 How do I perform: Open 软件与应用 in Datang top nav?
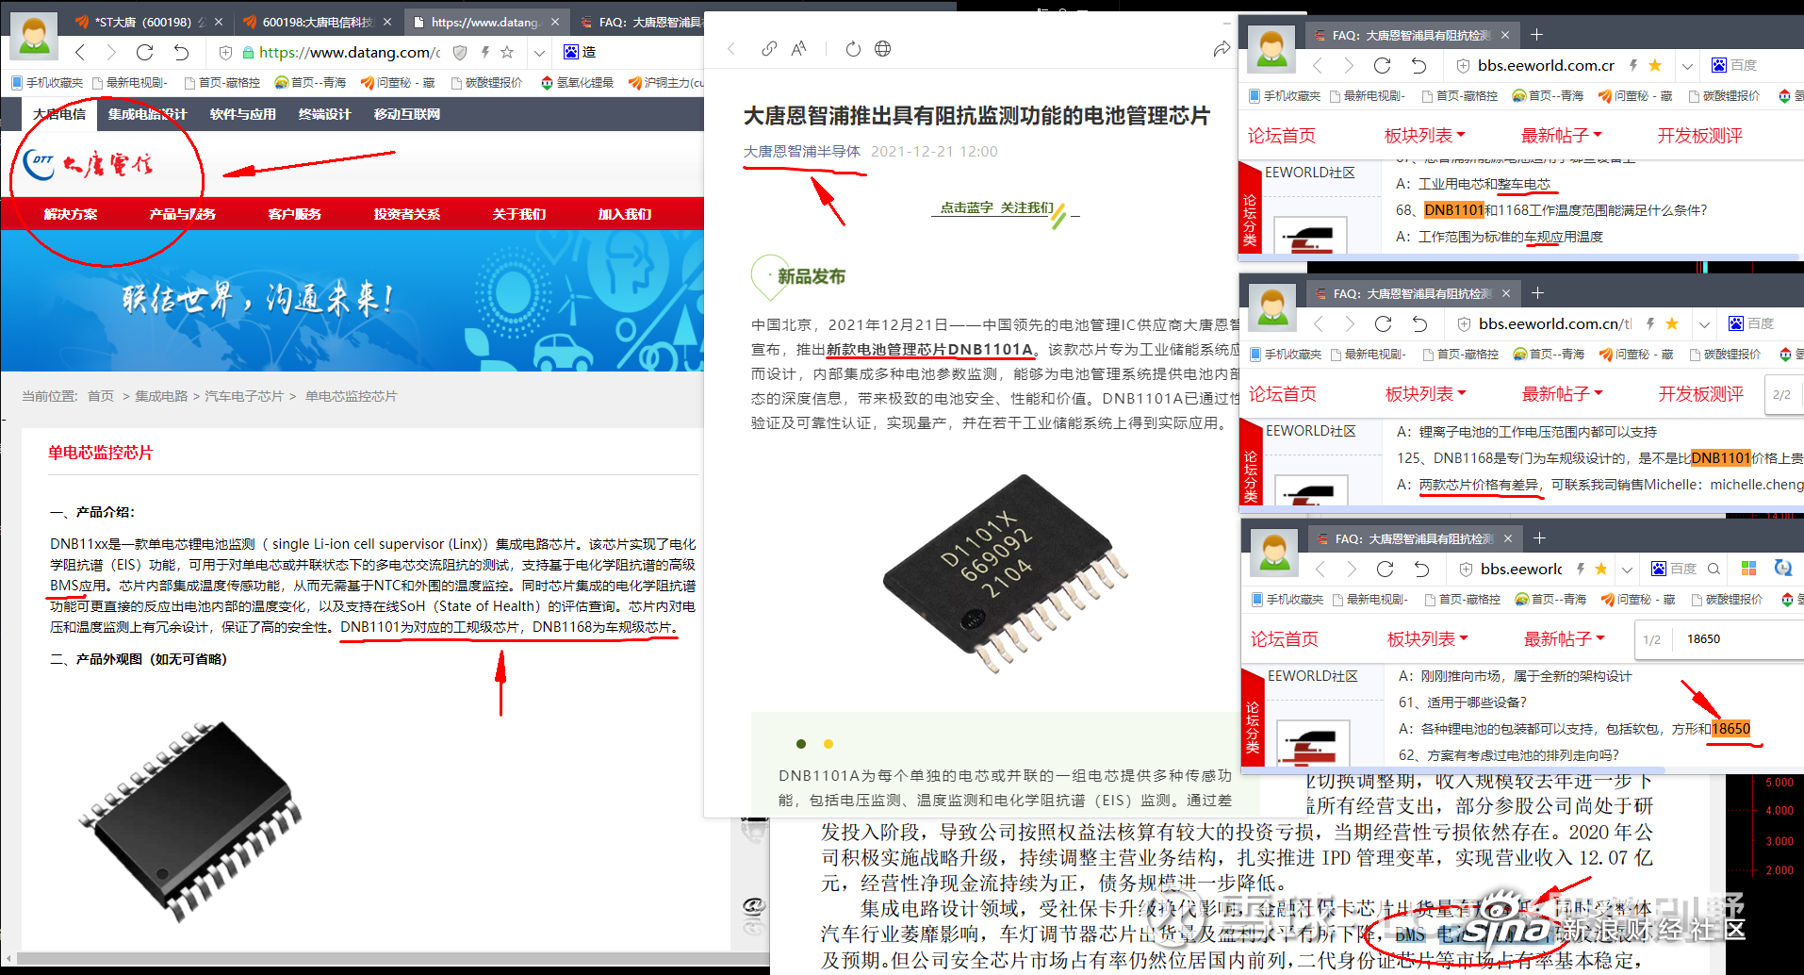pos(242,114)
